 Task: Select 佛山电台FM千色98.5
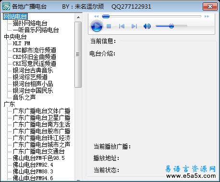click(38, 158)
